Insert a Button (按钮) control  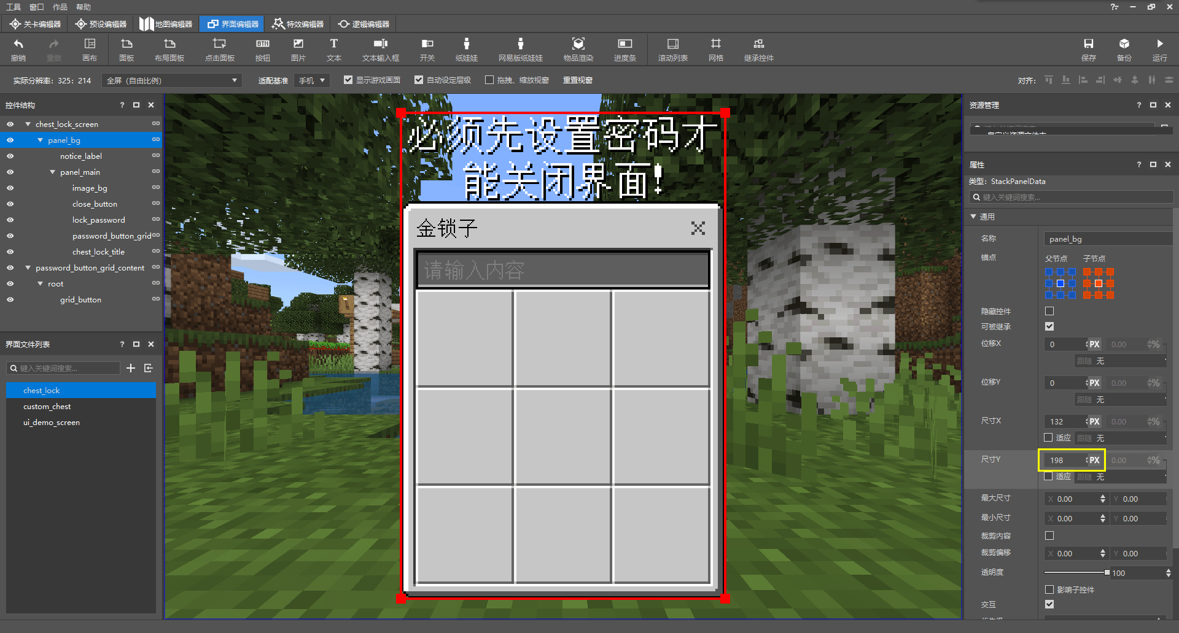point(263,49)
